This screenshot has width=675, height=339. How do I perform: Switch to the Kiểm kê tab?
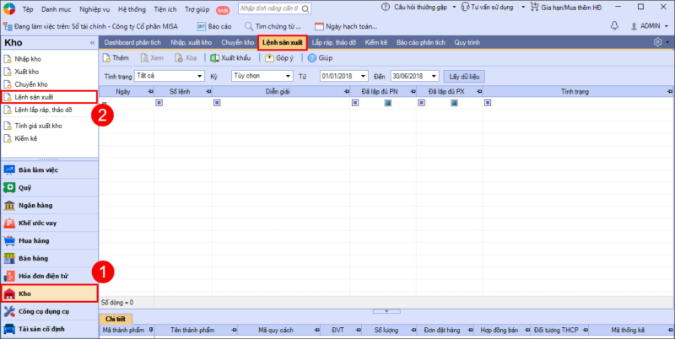tap(376, 41)
